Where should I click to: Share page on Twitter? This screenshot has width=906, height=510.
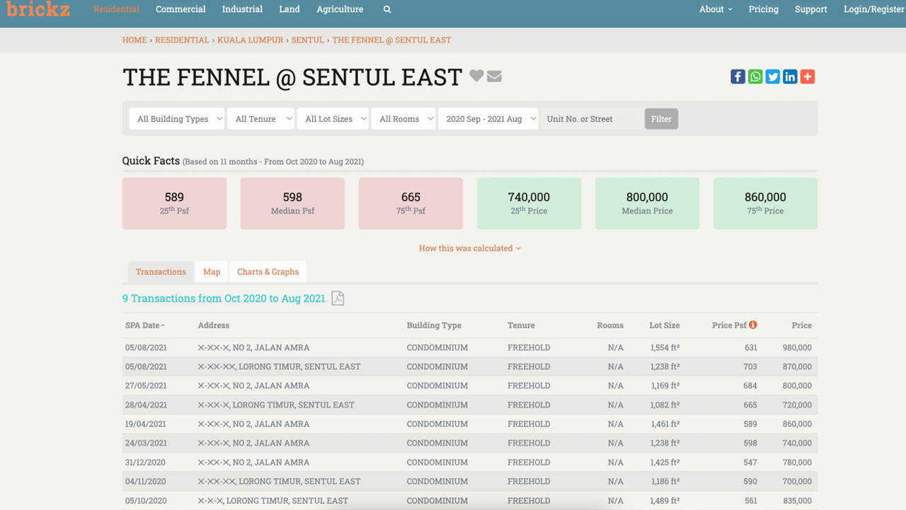point(772,76)
